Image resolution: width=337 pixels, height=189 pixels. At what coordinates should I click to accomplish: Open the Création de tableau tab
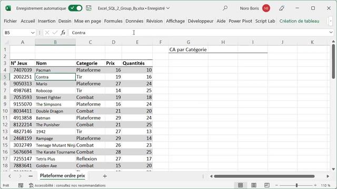pyautogui.click(x=300, y=21)
